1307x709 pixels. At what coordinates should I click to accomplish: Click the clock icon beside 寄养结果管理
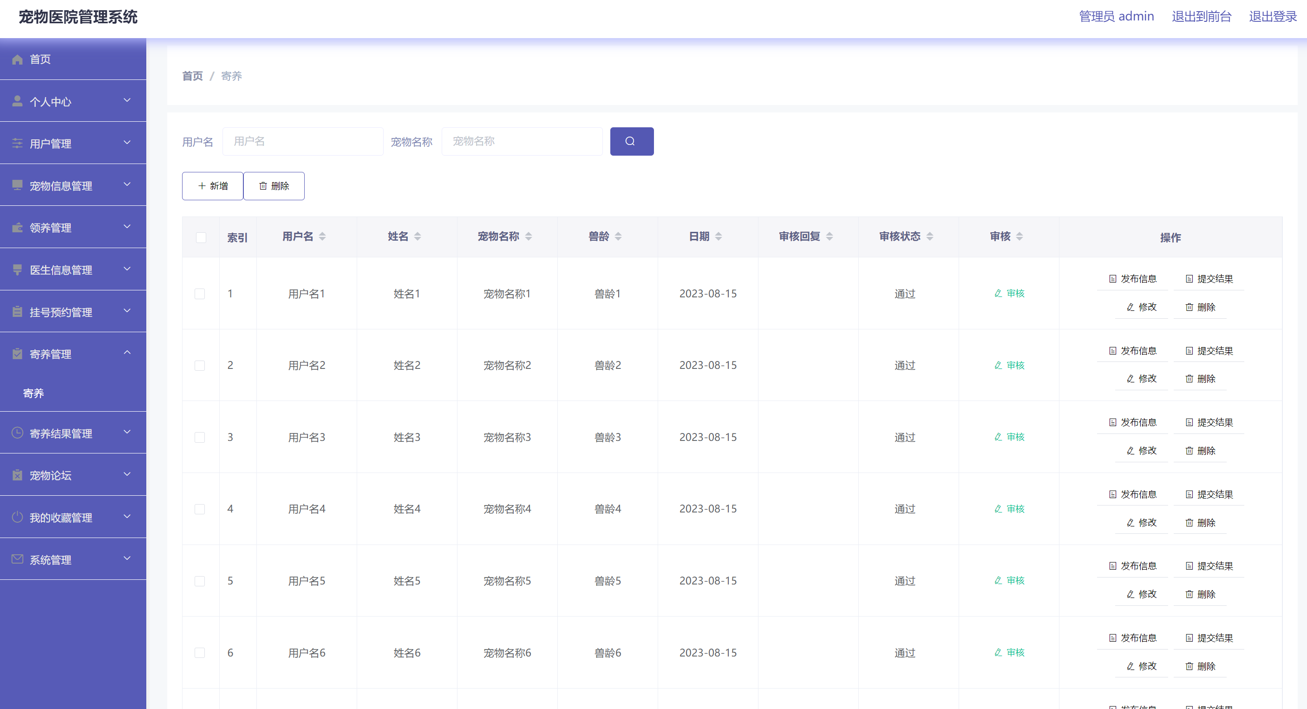pyautogui.click(x=17, y=433)
